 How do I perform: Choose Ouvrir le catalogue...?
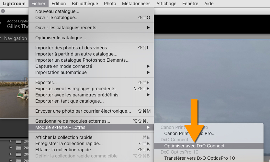click(91, 18)
